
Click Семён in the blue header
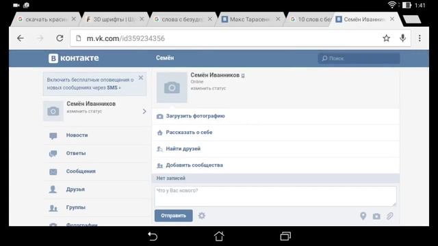tap(165, 58)
